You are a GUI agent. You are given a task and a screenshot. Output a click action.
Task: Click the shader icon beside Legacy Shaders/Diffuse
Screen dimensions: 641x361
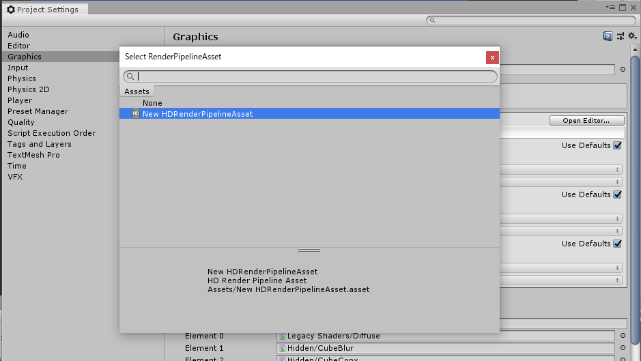coord(282,336)
